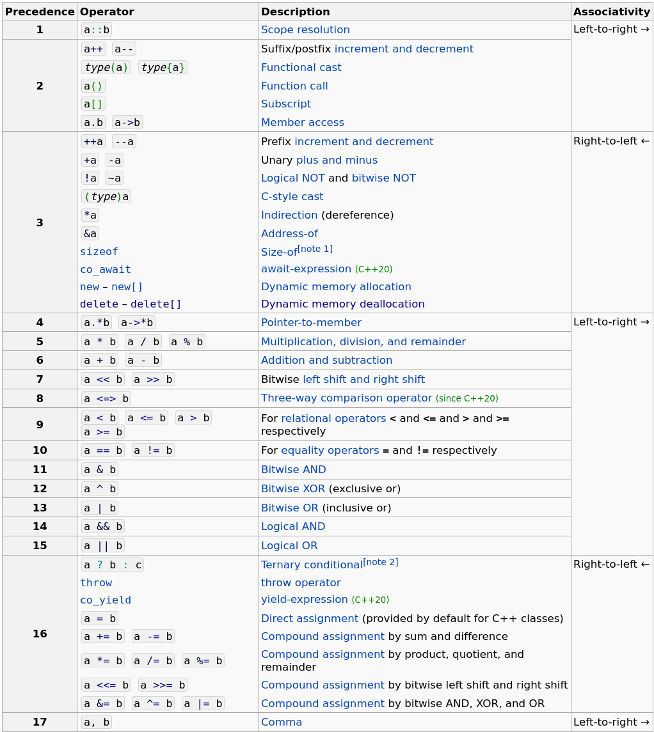Open Dynamic memory allocation link
This screenshot has width=654, height=732.
(336, 287)
